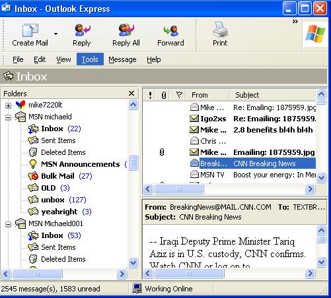Collapse the MSN Michaeld001 account tree
Screen dimensions: 331x298
[8, 224]
